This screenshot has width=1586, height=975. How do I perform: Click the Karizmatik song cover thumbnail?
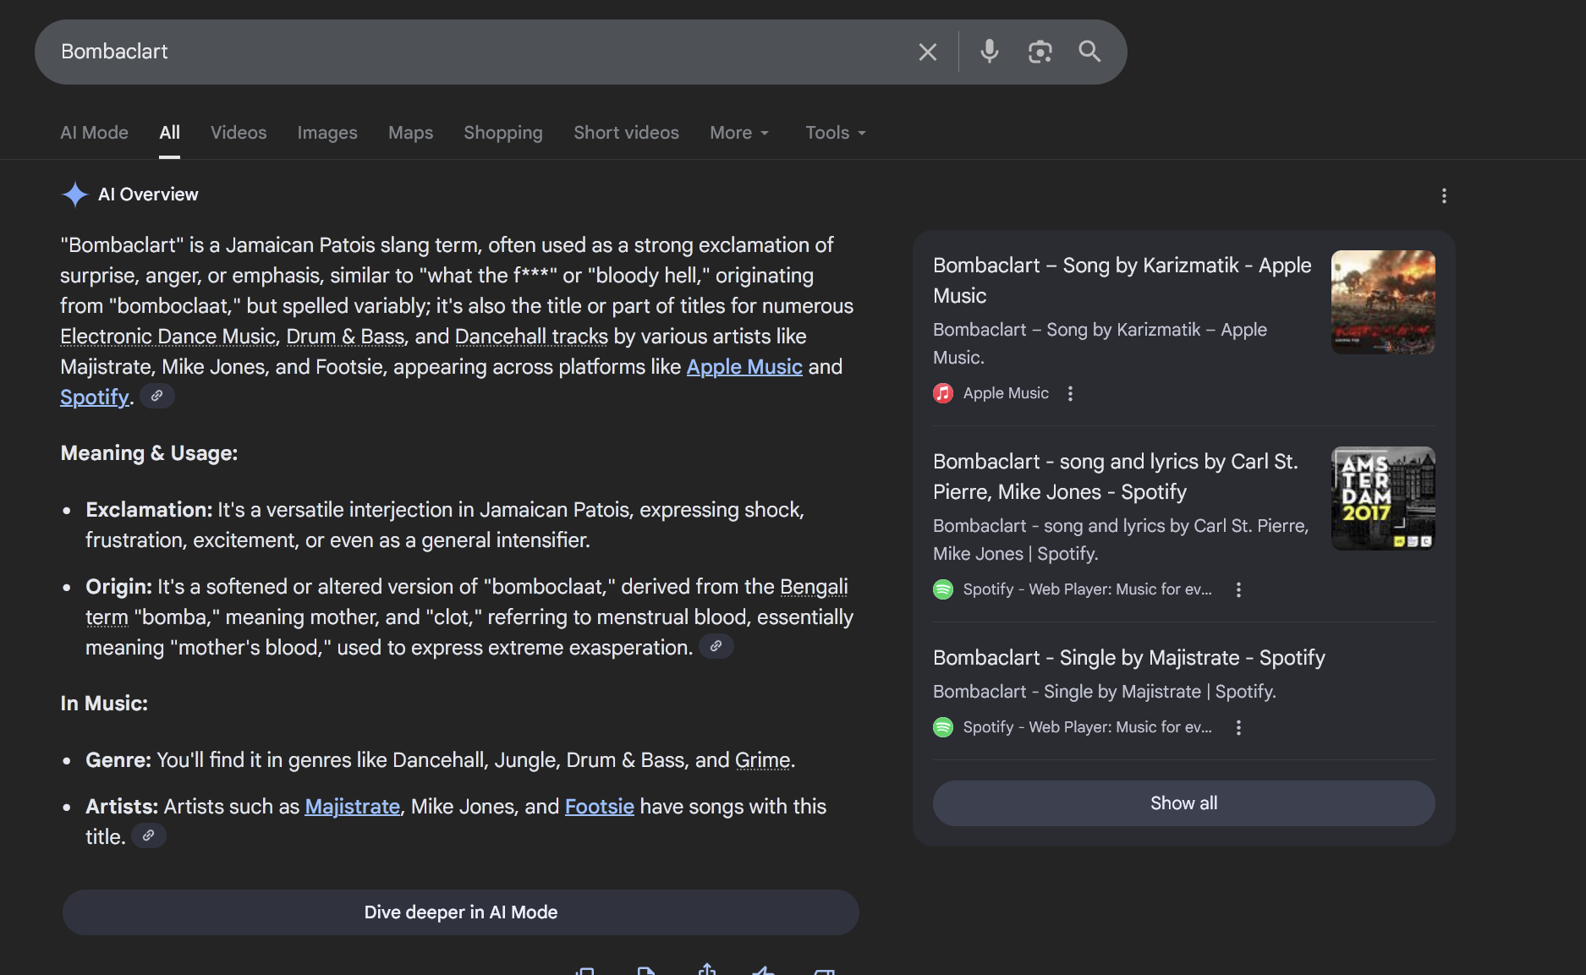pos(1383,302)
